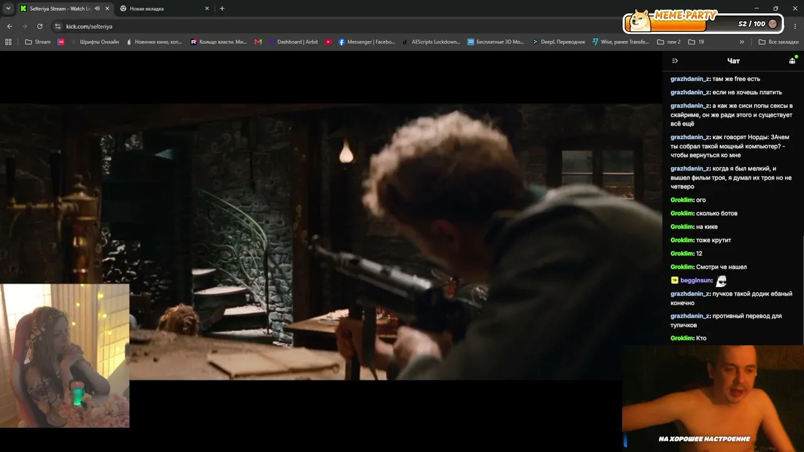804x452 pixels.
Task: Open the DeepL Переводчик bookmark
Action: click(558, 42)
